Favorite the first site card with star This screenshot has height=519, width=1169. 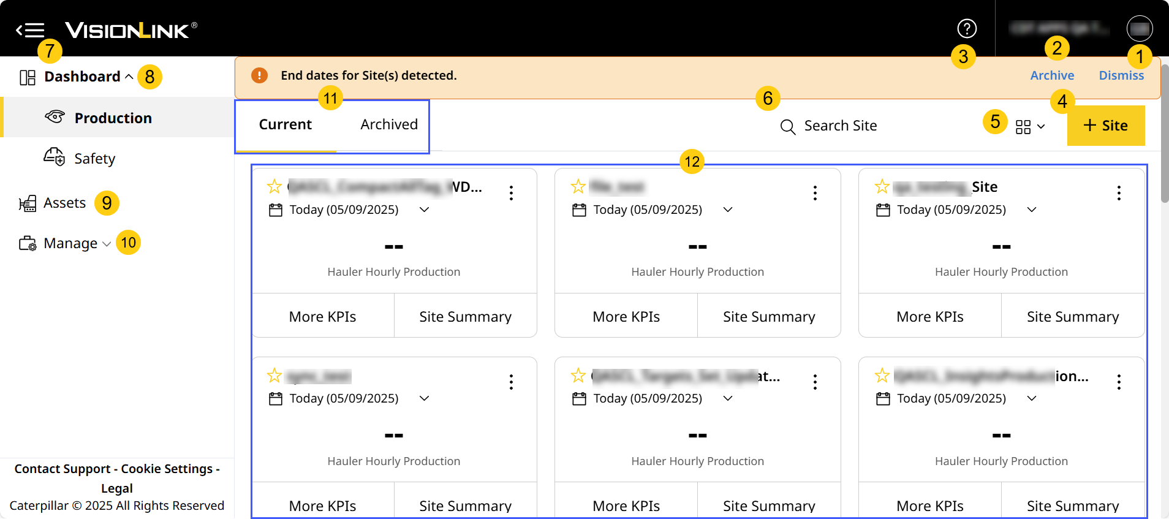tap(274, 186)
